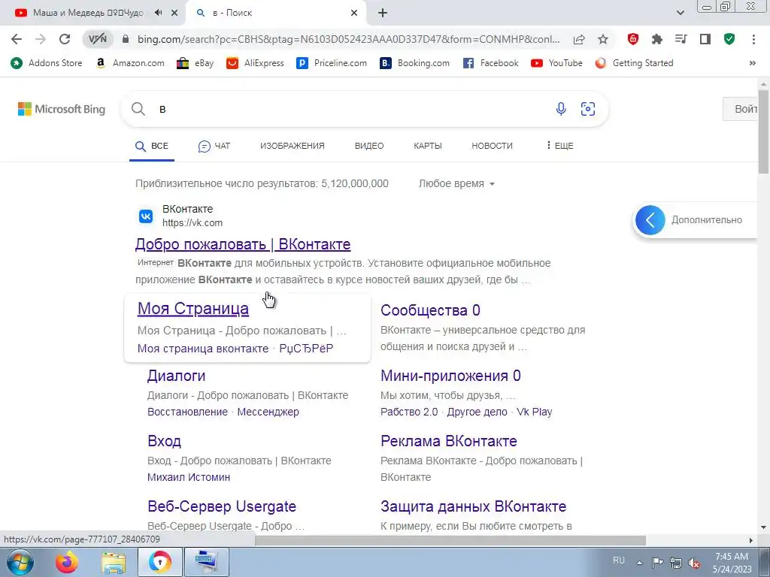Click the horizontal page scrollbar thumb
The width and height of the screenshot is (770, 577).
point(450,540)
